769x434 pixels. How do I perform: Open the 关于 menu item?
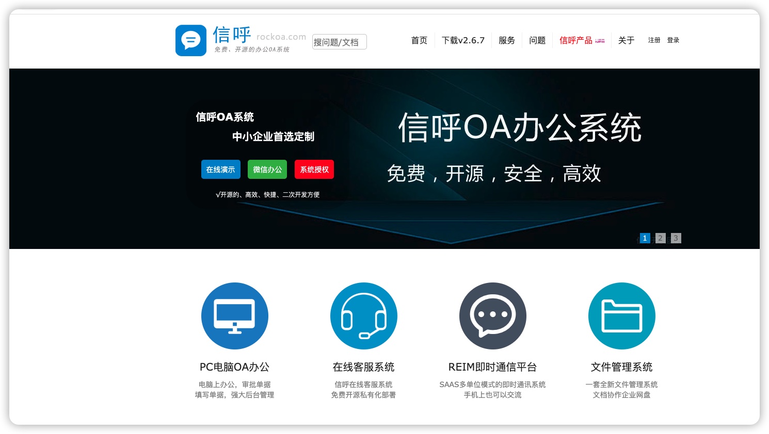click(x=626, y=40)
